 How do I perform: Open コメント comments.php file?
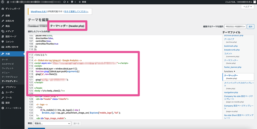(x=232, y=55)
